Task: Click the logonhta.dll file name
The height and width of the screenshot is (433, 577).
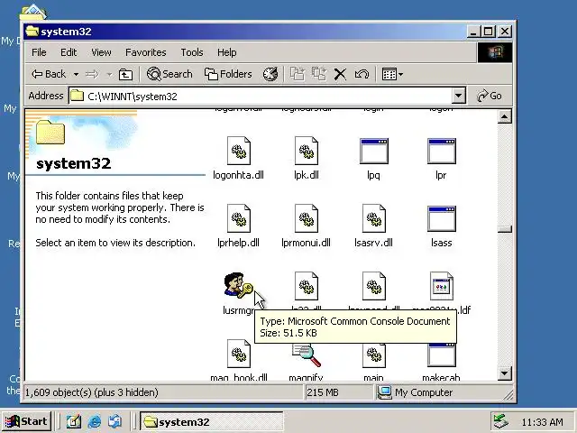Action: (238, 175)
